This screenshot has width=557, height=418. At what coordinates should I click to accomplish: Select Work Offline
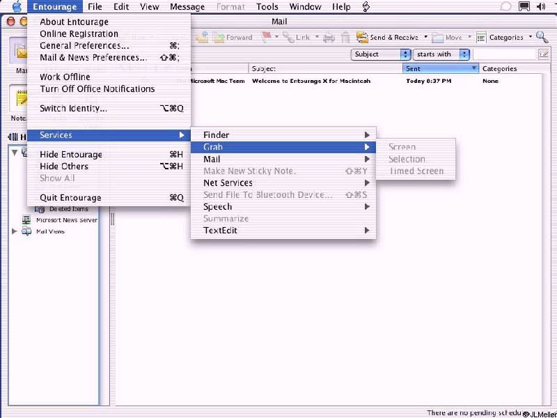coord(109,77)
